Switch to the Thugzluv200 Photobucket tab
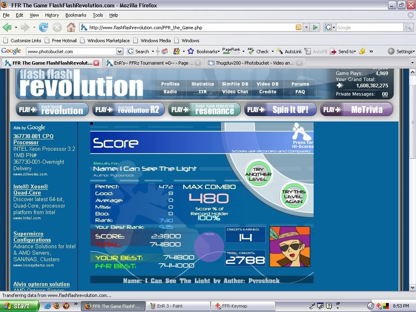416x312 pixels. [x=250, y=63]
